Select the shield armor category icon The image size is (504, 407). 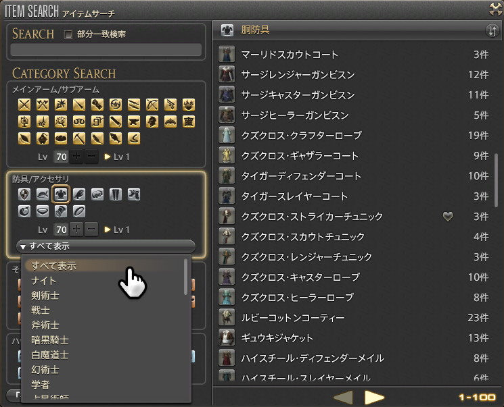[x=24, y=194]
